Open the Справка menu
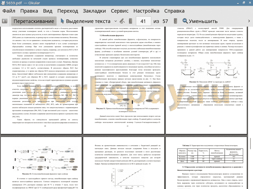Image resolution: width=253 pixels, height=189 pixels. pyautogui.click(x=174, y=11)
